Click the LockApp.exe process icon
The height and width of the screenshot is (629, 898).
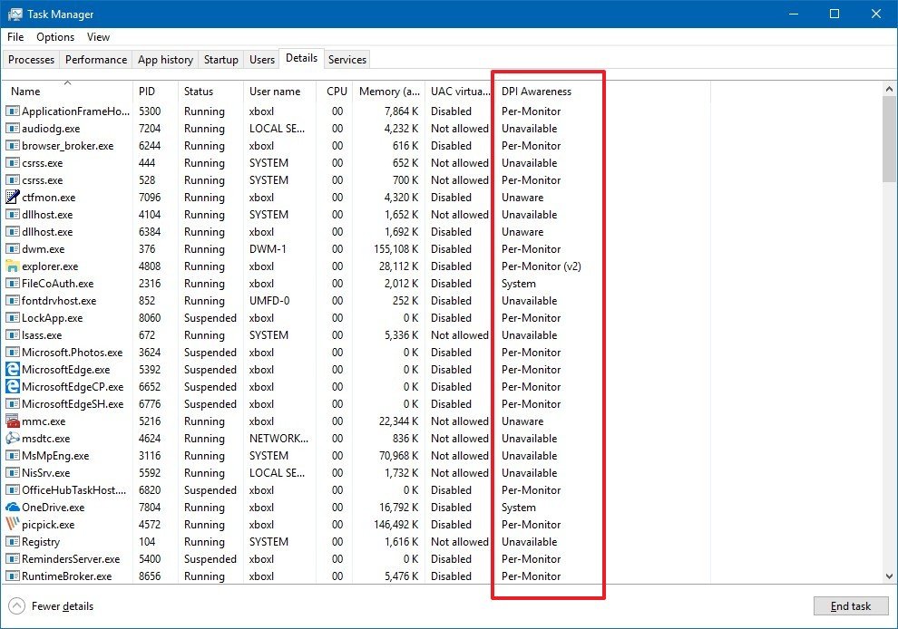point(12,317)
